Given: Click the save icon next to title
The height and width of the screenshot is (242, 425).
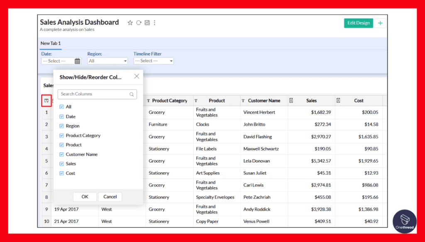Looking at the screenshot, I should click(147, 23).
